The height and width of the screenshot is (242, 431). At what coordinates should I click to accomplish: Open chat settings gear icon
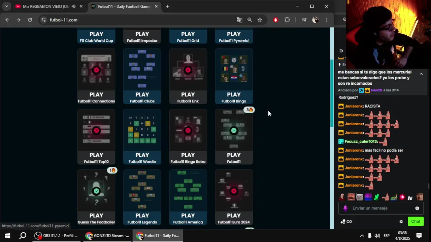401,221
